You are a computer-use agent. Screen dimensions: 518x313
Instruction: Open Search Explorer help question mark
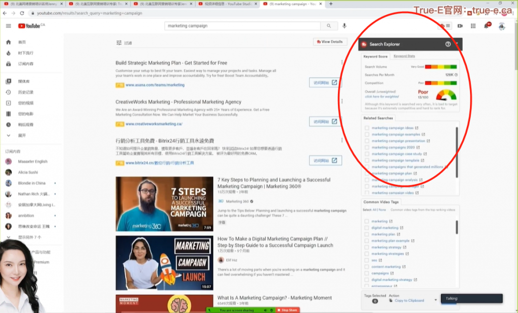[448, 44]
